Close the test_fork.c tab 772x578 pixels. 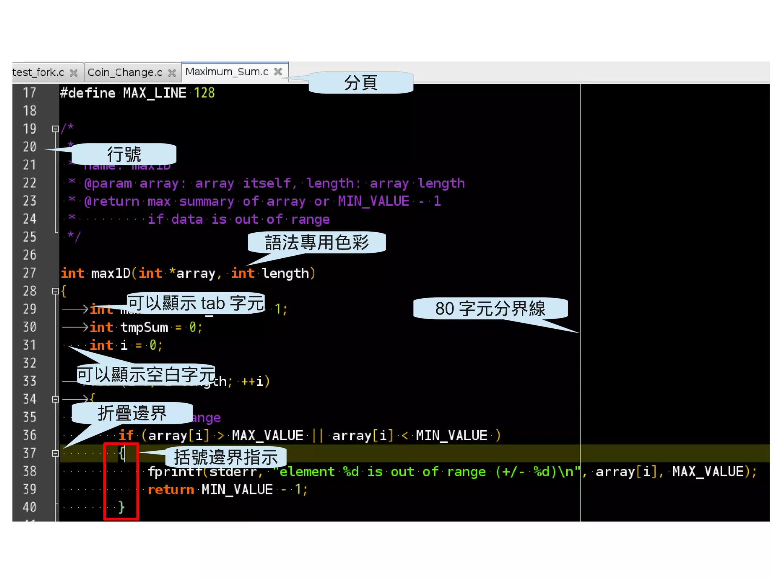click(74, 73)
